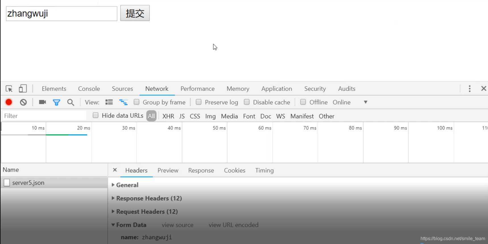Filter requests by All types
The height and width of the screenshot is (244, 488).
(152, 116)
